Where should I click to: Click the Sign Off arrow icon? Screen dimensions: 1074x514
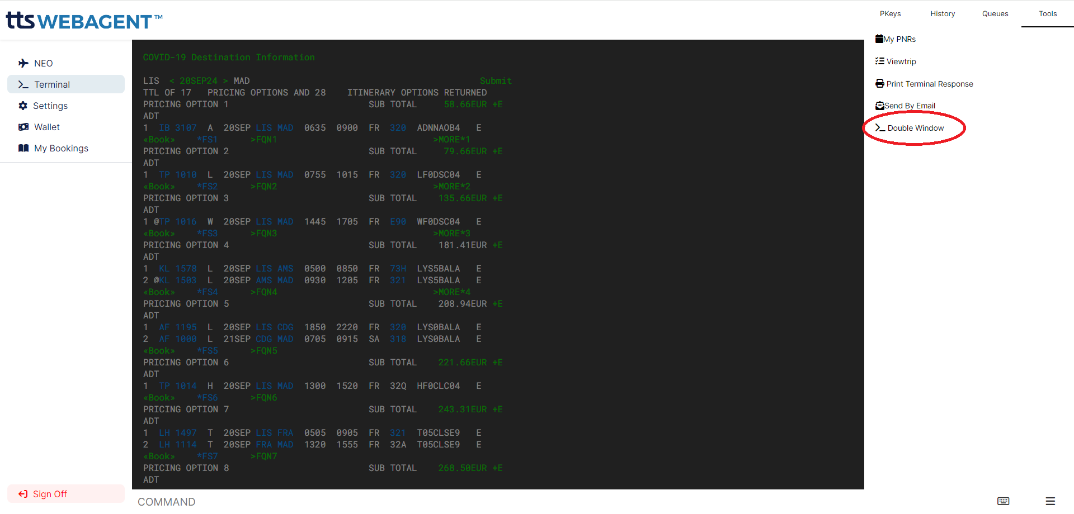[x=23, y=494]
